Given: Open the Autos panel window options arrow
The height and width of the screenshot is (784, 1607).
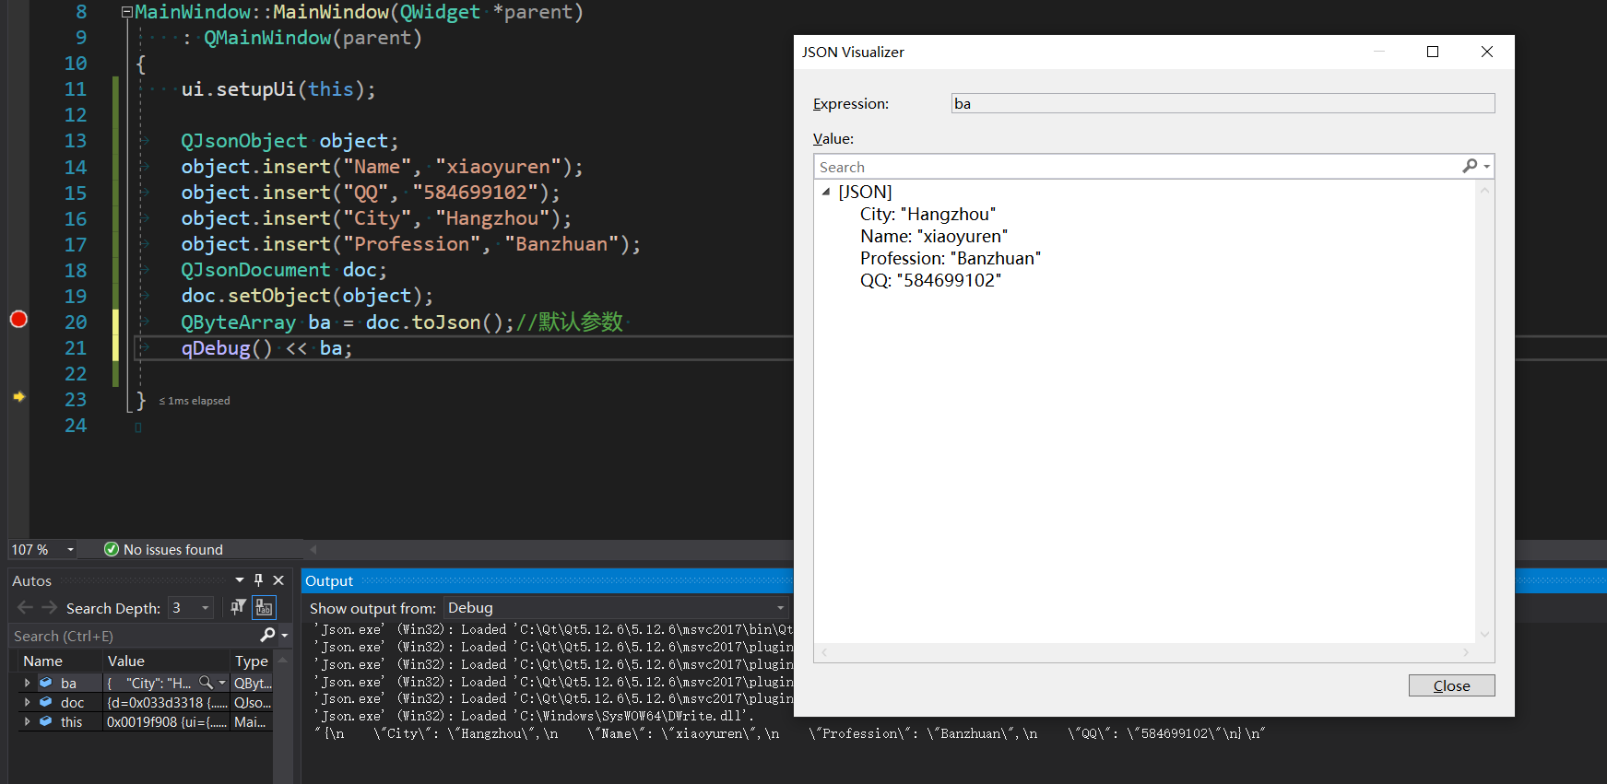Looking at the screenshot, I should tap(239, 580).
